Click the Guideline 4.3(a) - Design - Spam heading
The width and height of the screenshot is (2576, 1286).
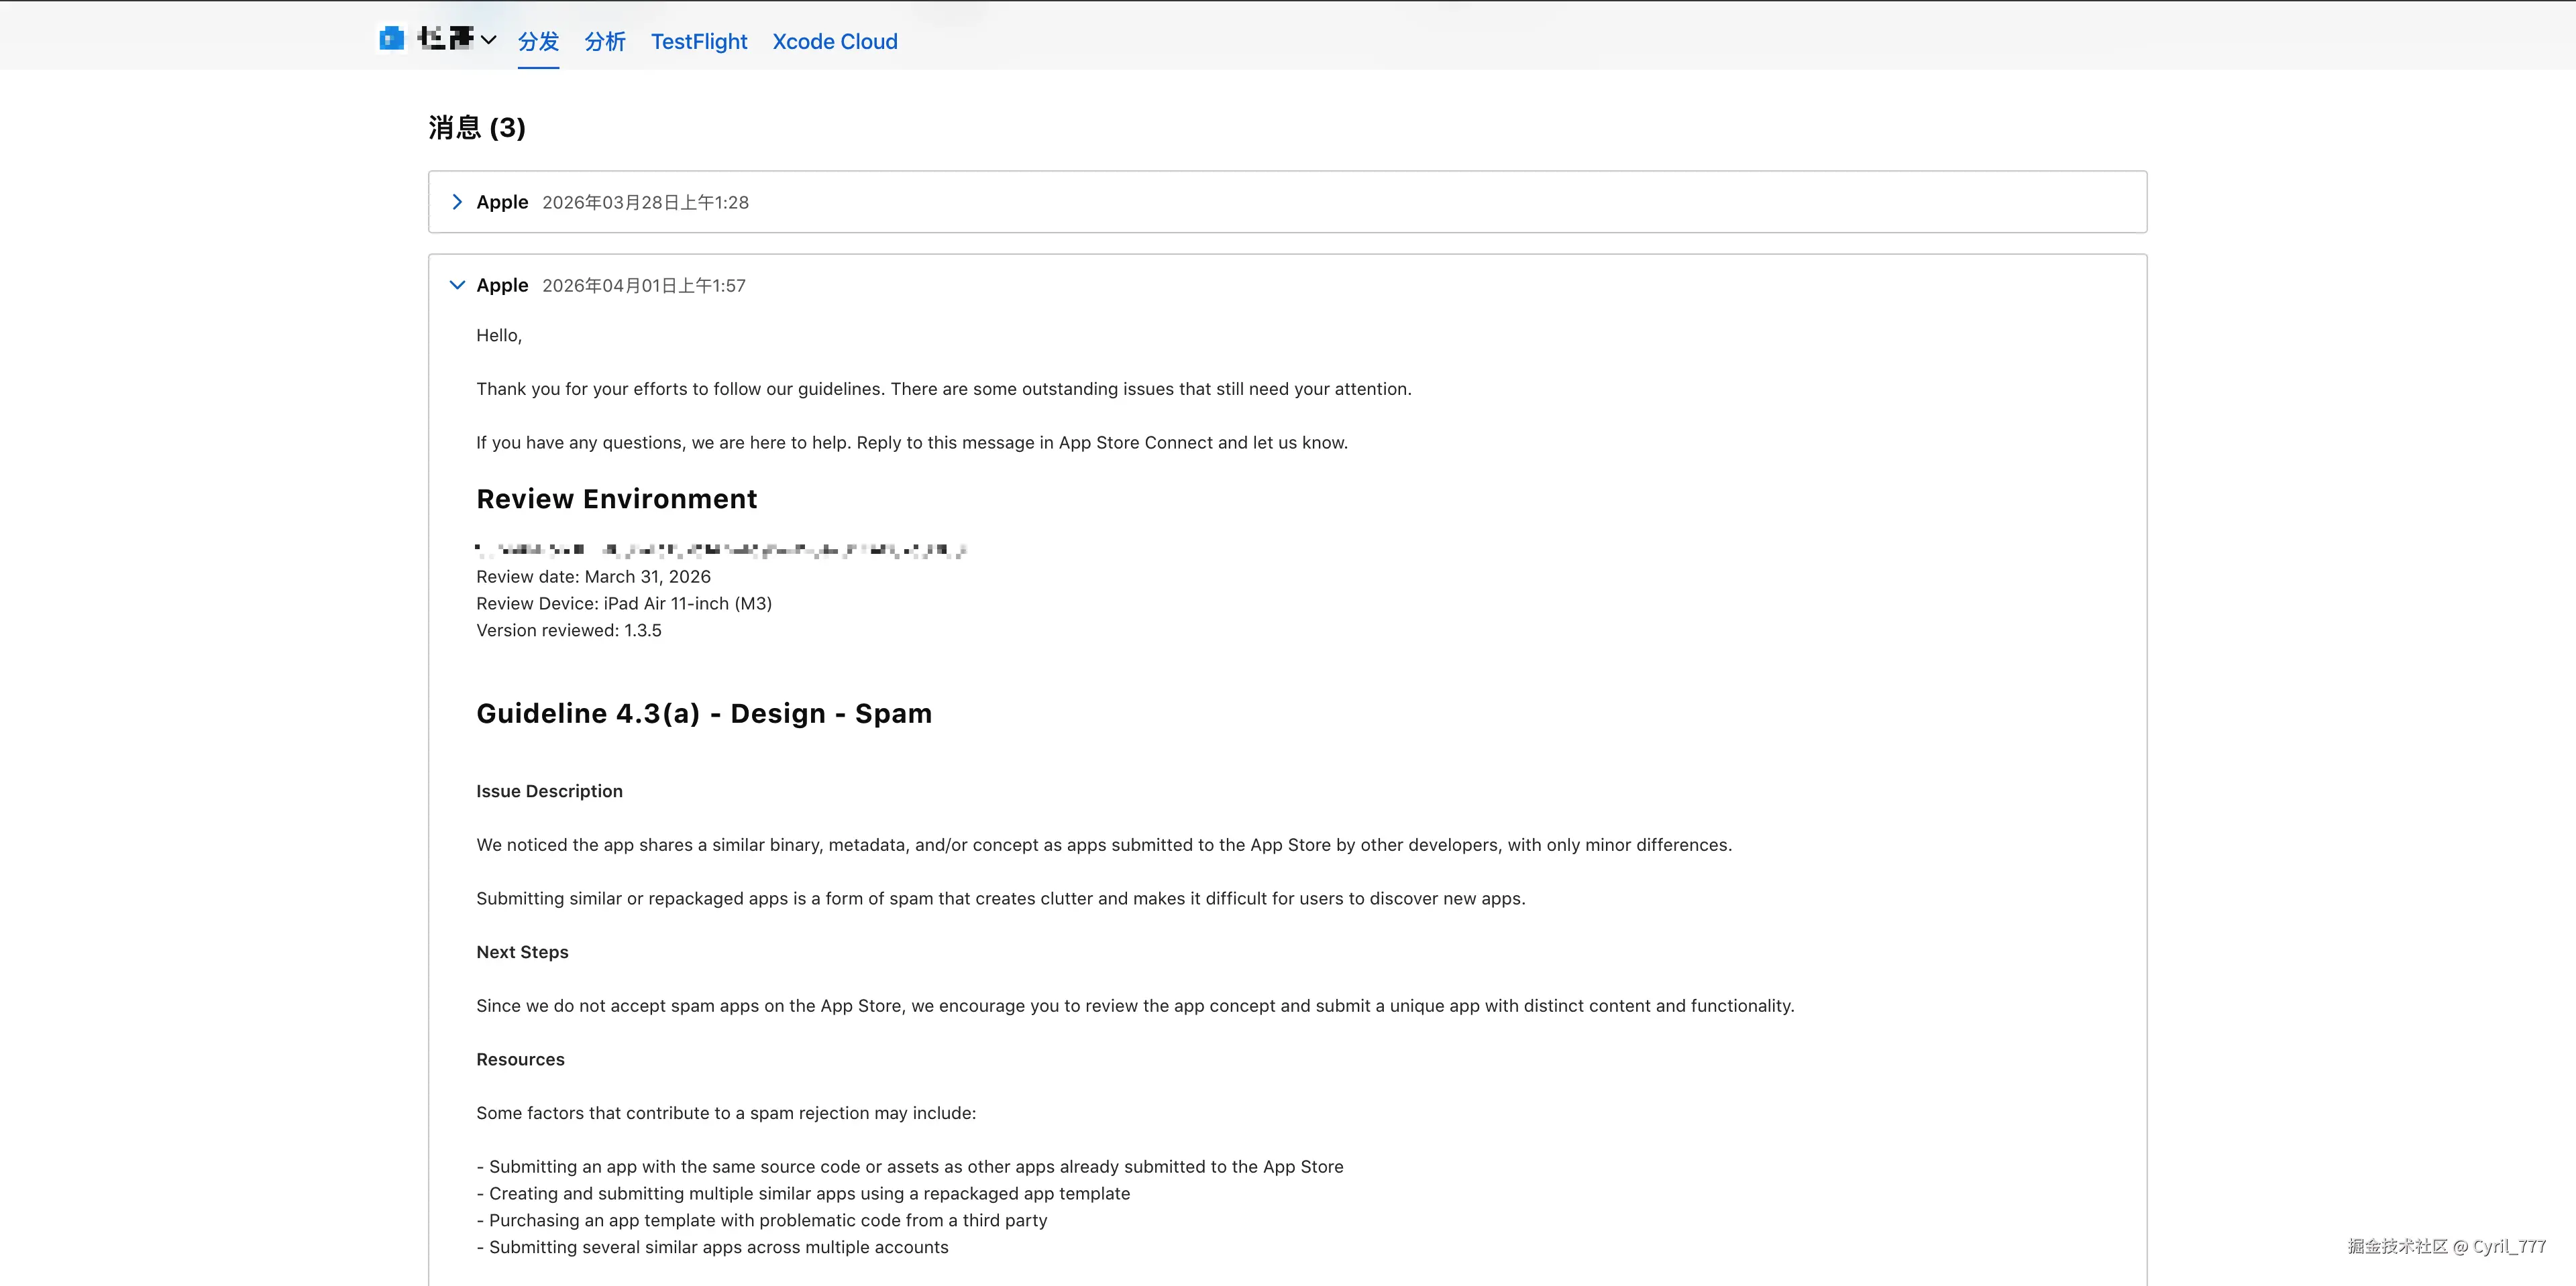click(704, 713)
